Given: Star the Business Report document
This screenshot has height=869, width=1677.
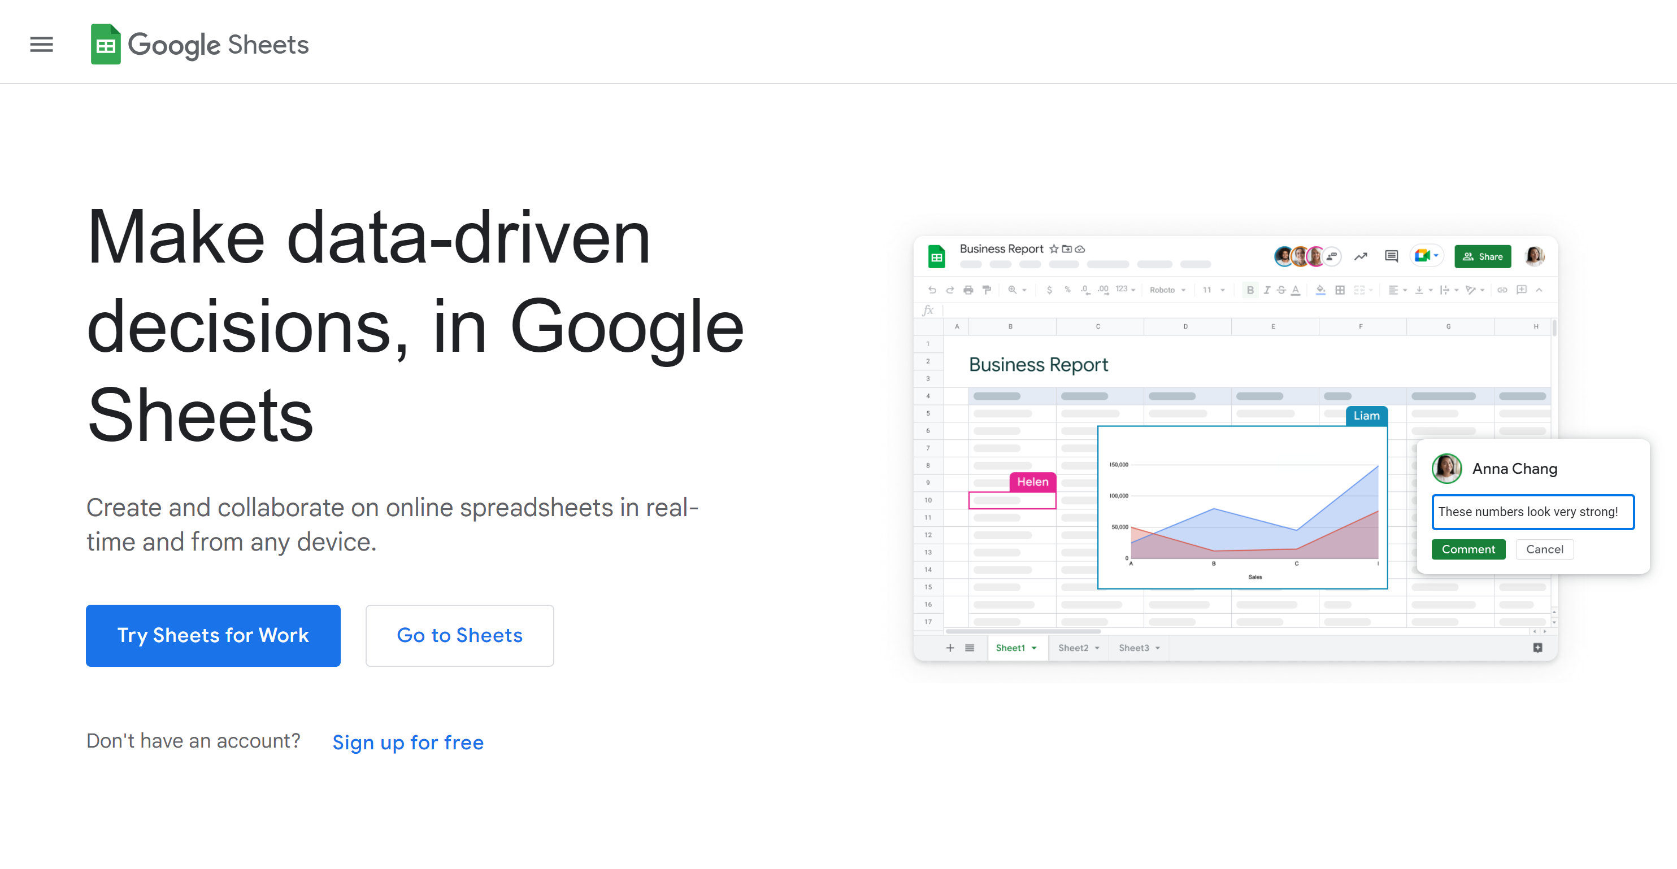Looking at the screenshot, I should (1053, 248).
